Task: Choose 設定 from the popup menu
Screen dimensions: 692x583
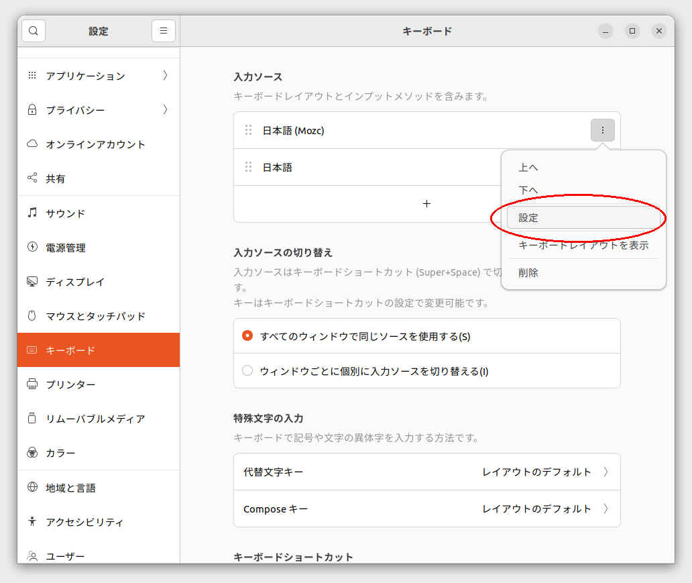Action: [528, 218]
